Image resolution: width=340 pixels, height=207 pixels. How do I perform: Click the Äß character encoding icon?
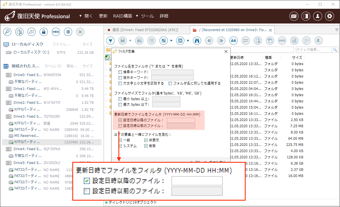tap(234, 40)
